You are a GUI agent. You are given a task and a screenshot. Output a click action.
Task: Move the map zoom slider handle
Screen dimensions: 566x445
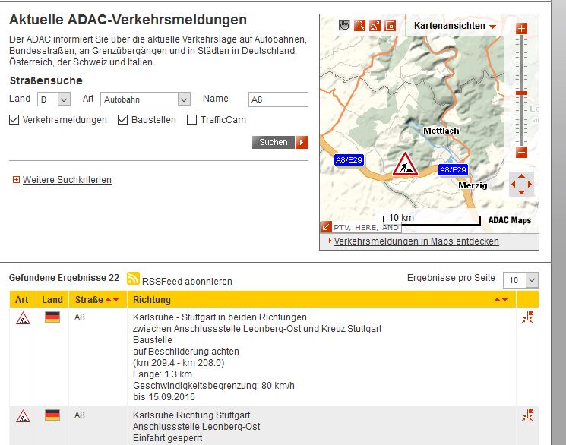tap(521, 93)
